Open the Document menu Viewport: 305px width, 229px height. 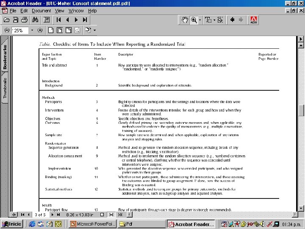pos(42,11)
